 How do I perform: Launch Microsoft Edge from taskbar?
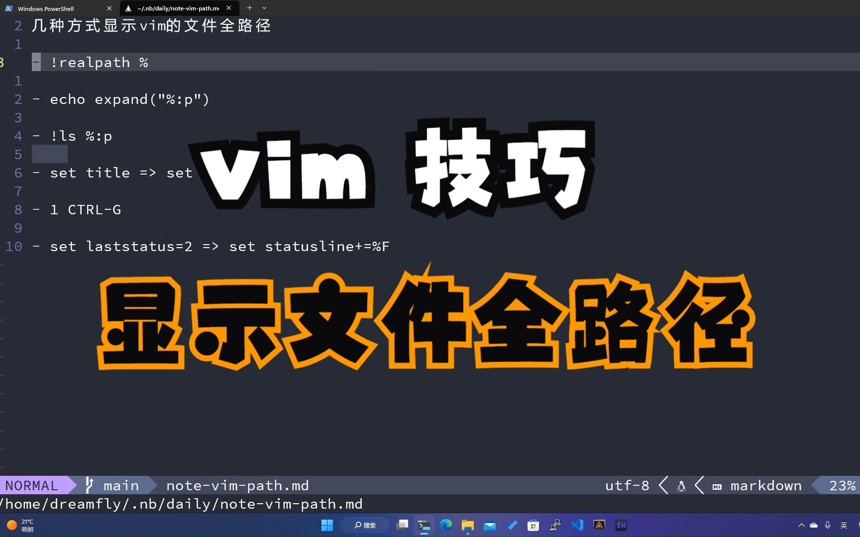(x=446, y=525)
